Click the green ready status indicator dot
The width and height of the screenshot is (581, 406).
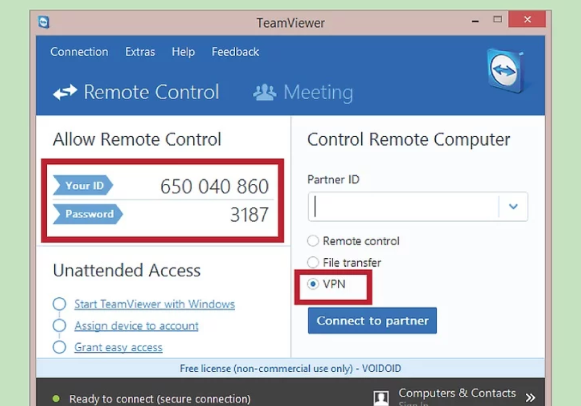pyautogui.click(x=56, y=398)
